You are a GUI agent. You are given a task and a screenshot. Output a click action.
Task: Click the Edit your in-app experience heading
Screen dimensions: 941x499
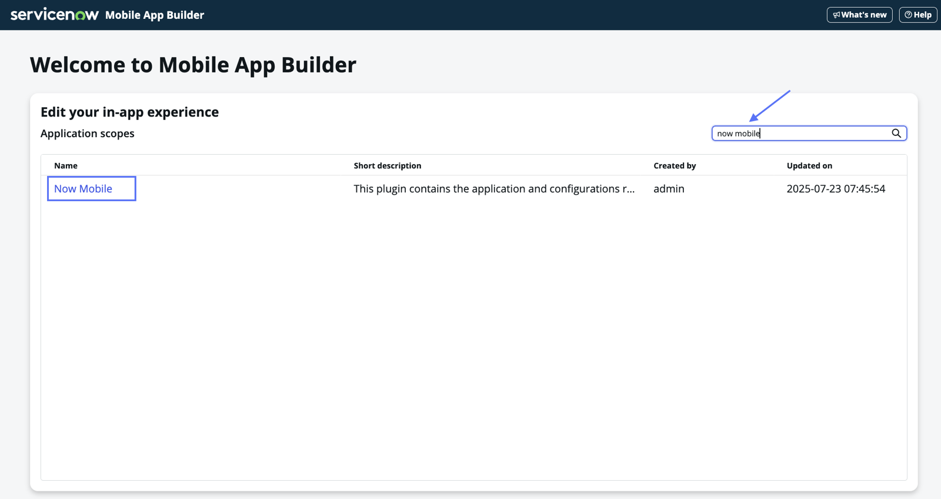pos(129,112)
